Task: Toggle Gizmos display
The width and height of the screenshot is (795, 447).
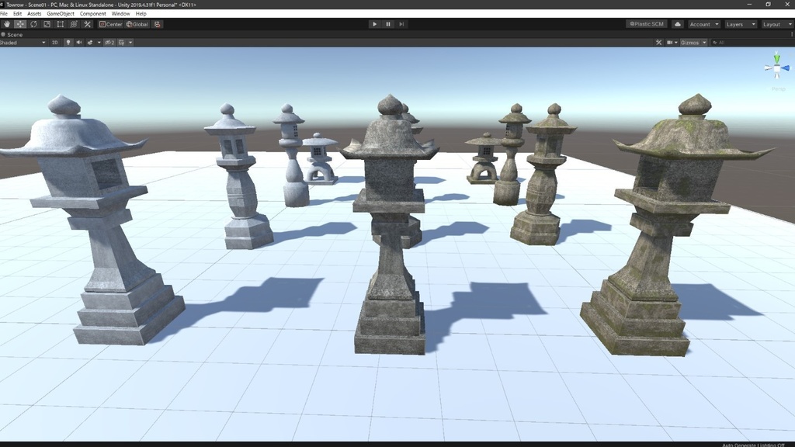Action: [689, 43]
